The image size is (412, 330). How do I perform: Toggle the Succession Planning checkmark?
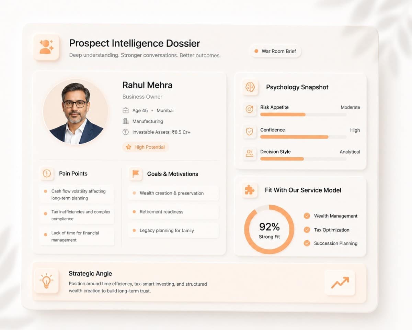[307, 243]
